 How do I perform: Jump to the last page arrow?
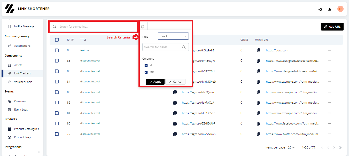(340, 148)
